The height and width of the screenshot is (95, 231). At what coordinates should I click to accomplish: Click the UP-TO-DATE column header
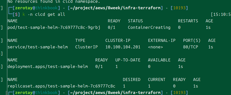click(128, 60)
